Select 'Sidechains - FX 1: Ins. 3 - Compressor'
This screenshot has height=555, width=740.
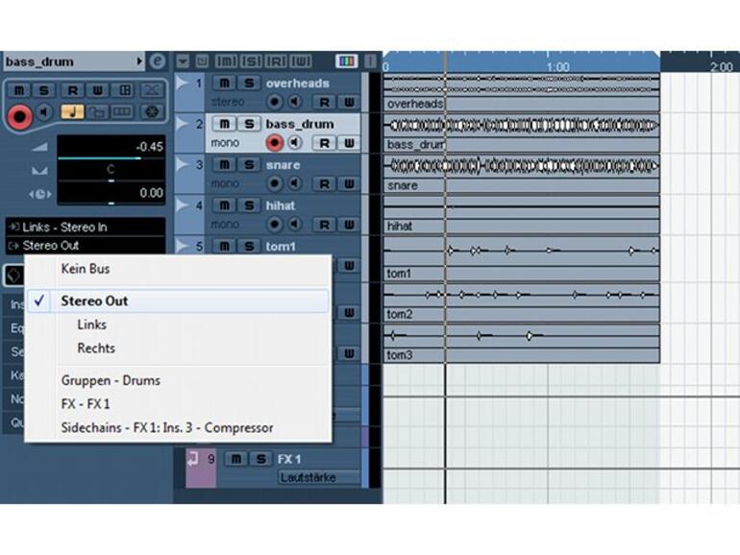(167, 427)
